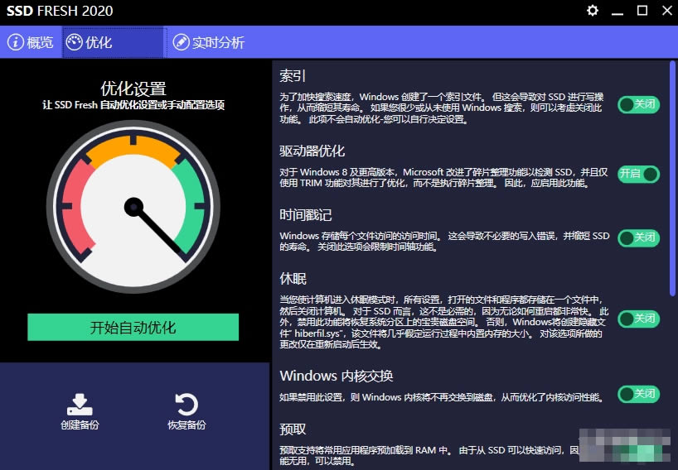
Task: Click the 索引 heading
Action: coord(293,76)
